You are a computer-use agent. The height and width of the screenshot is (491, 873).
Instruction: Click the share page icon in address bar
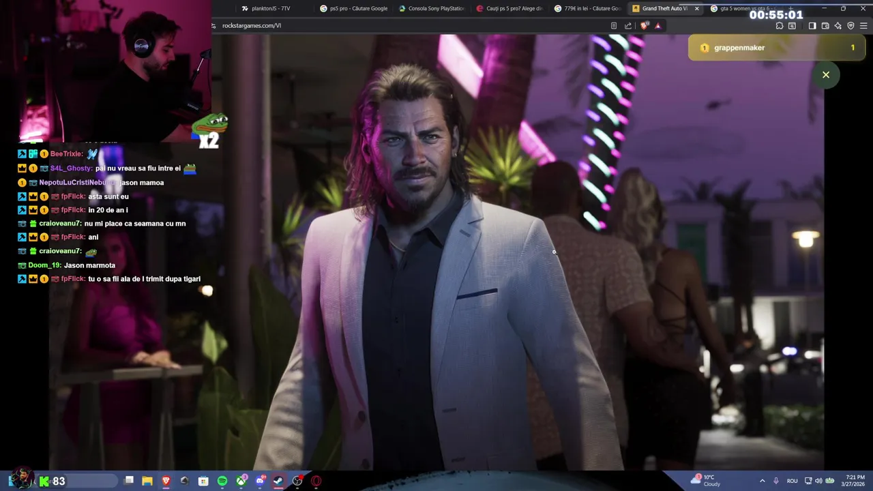pyautogui.click(x=628, y=26)
